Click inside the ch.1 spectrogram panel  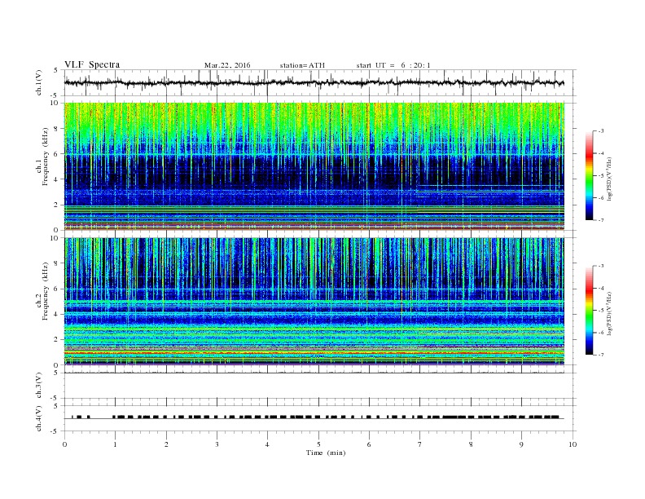click(x=314, y=166)
